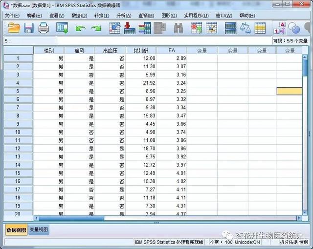Click the horizontal scrollbar thumb

(71, 218)
